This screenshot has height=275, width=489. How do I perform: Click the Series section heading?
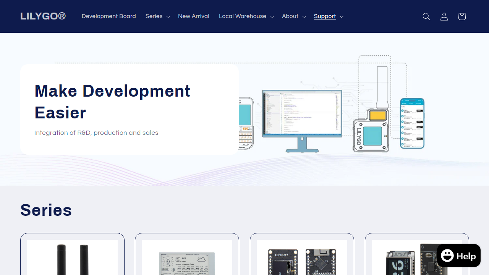tap(46, 210)
